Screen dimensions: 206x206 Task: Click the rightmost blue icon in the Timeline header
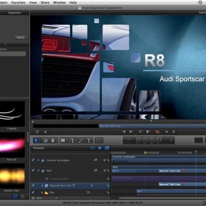[107, 148]
